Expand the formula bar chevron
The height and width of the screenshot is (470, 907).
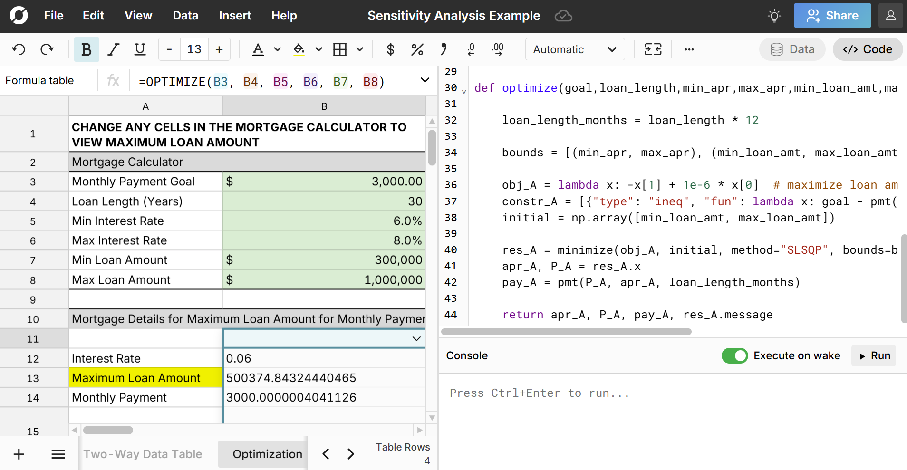point(425,80)
